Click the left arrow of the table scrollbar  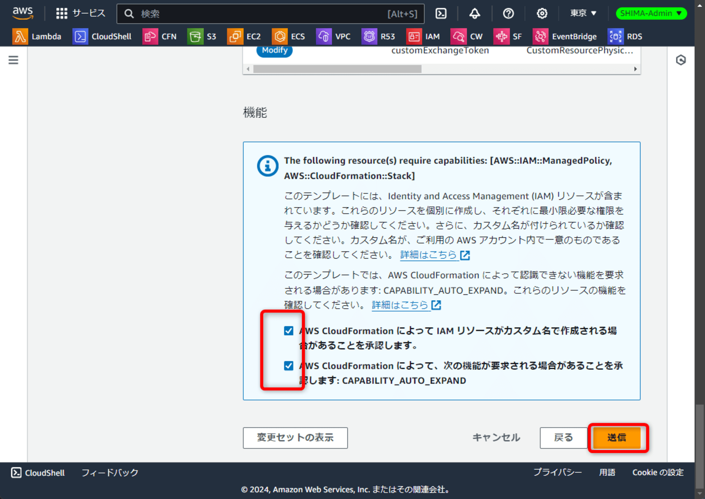(248, 69)
